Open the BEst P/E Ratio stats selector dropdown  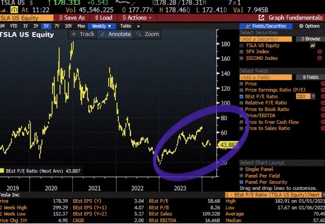[323, 195]
